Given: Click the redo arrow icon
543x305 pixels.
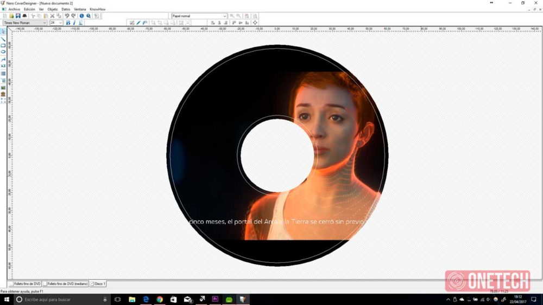Looking at the screenshot, I should pyautogui.click(x=73, y=16).
